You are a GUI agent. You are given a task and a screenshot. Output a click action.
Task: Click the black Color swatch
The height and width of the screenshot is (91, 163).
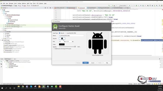(62, 44)
